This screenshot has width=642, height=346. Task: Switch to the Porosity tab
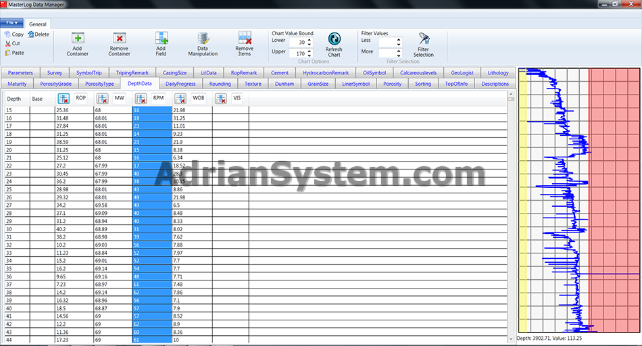click(x=392, y=84)
